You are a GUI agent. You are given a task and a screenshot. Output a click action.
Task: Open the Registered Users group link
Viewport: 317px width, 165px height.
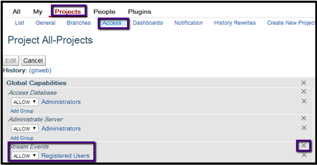[65, 156]
